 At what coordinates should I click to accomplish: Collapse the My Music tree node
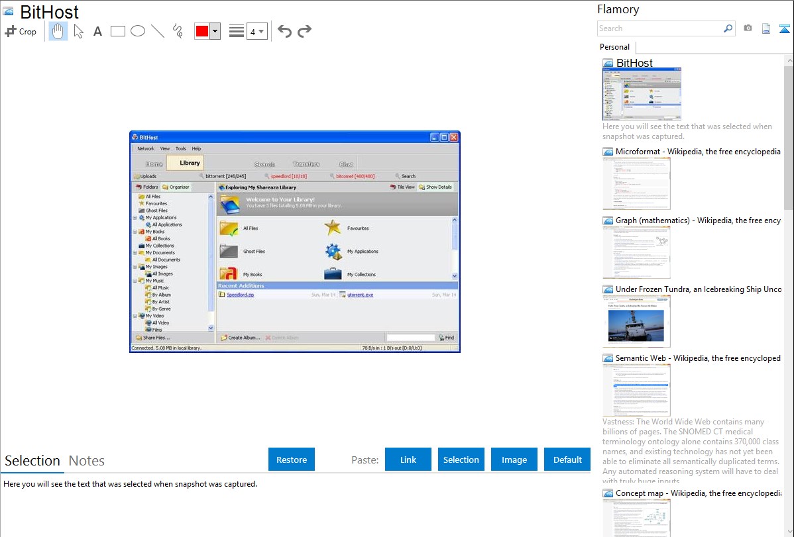coord(135,281)
